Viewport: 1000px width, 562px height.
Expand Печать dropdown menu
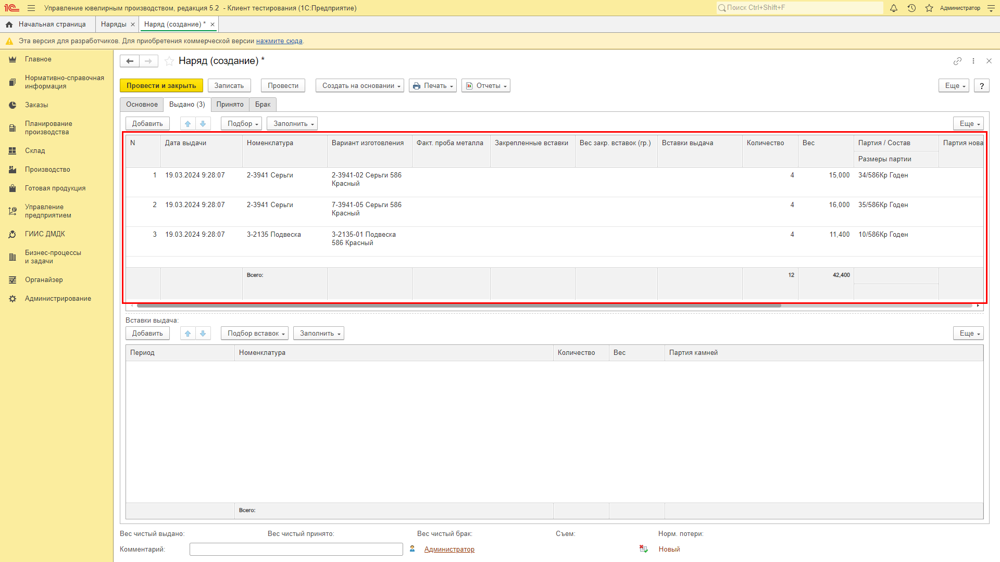pos(433,86)
